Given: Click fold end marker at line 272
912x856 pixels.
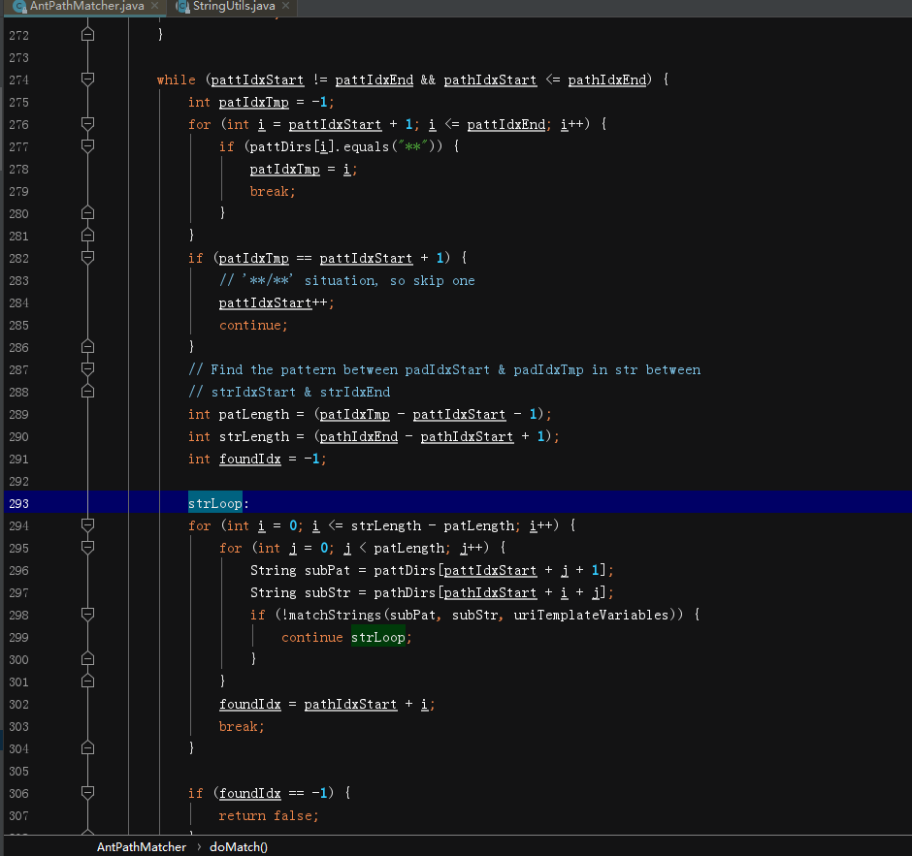Looking at the screenshot, I should click(x=88, y=35).
